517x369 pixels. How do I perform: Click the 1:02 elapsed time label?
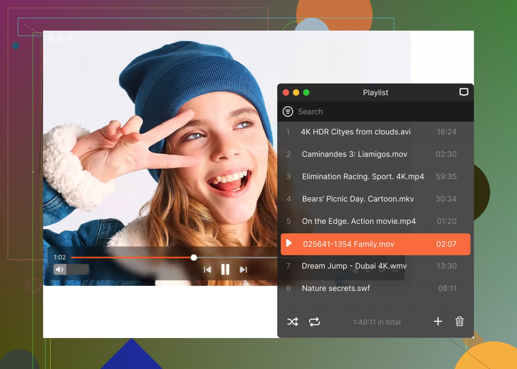pyautogui.click(x=60, y=257)
